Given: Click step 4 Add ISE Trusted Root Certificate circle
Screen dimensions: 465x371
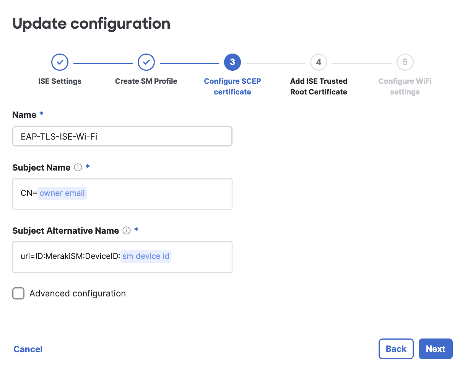Looking at the screenshot, I should click(319, 62).
